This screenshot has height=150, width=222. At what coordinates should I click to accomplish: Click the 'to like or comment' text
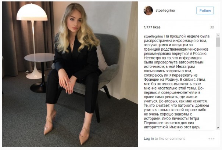click(x=170, y=139)
